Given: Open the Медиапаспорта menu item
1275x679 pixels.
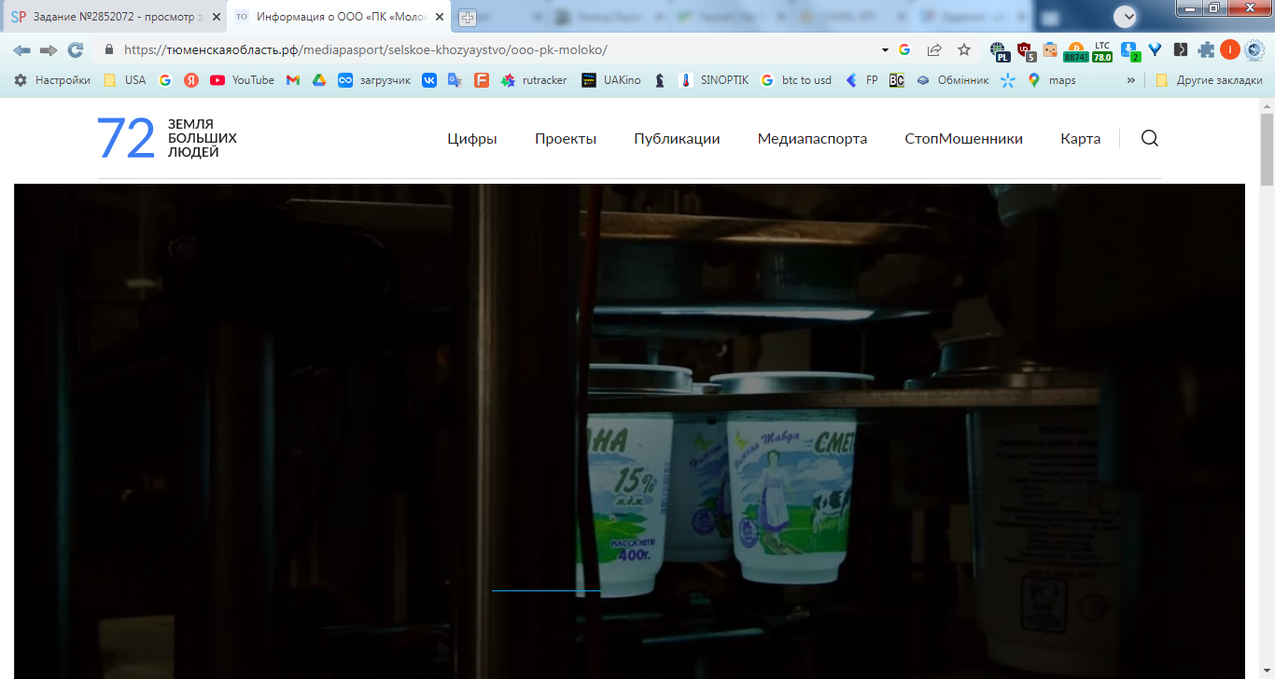Looking at the screenshot, I should click(x=812, y=138).
